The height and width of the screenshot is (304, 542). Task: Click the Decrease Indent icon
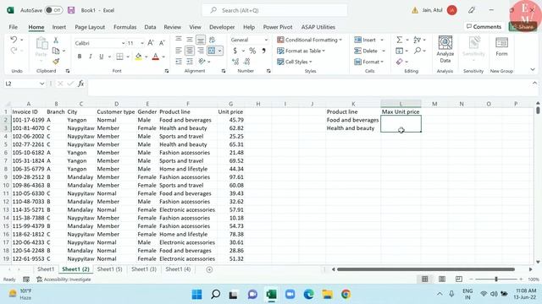click(x=179, y=62)
